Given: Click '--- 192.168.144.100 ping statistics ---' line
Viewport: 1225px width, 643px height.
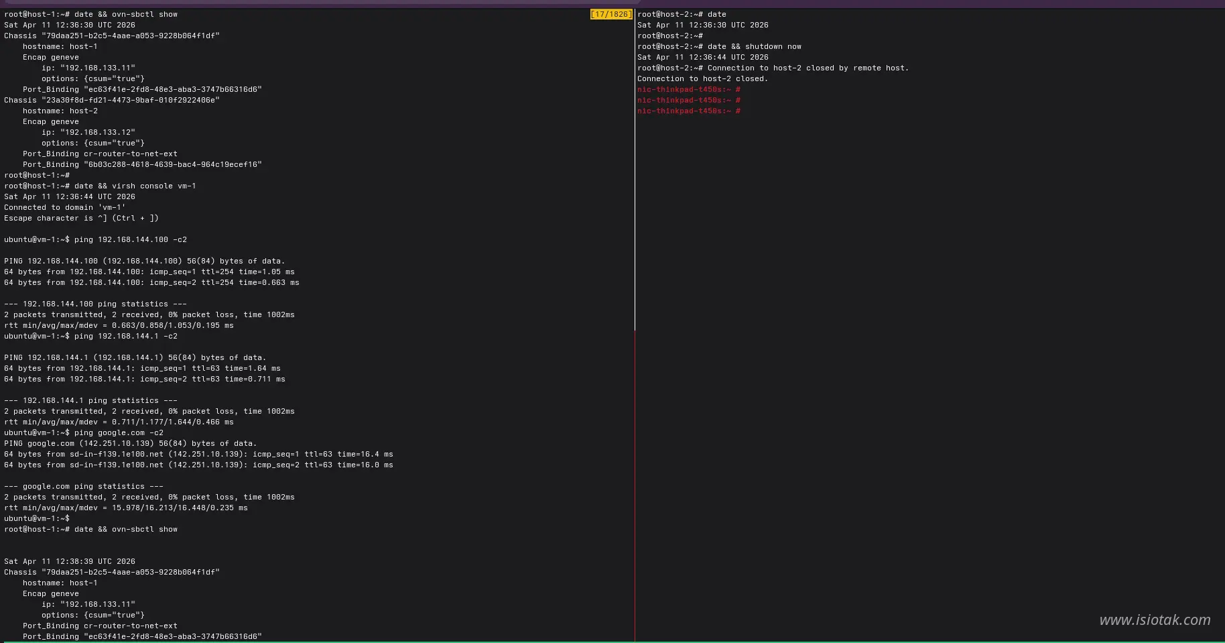Looking at the screenshot, I should pyautogui.click(x=95, y=304).
